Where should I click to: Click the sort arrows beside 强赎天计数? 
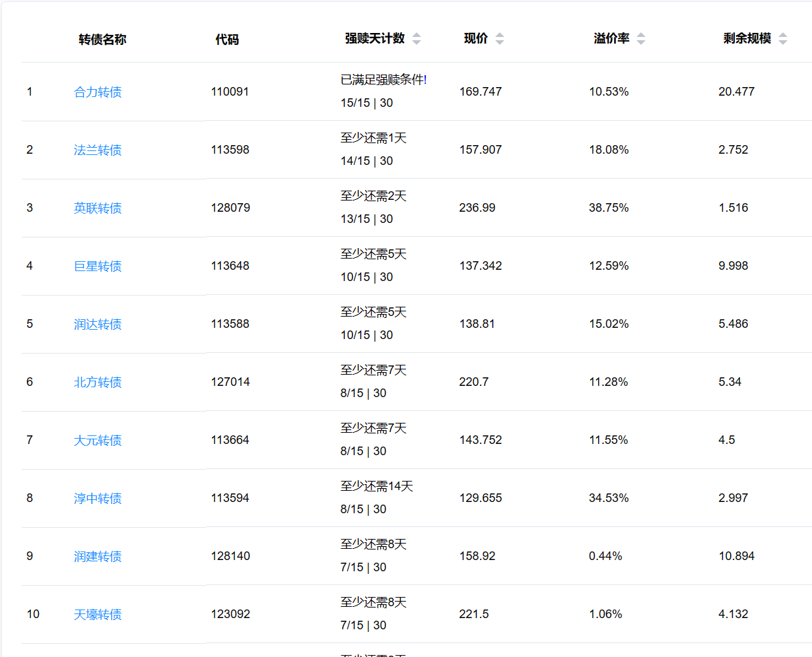[417, 39]
